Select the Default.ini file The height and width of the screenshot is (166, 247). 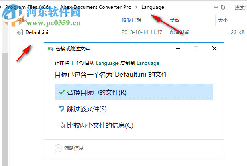(x=37, y=32)
